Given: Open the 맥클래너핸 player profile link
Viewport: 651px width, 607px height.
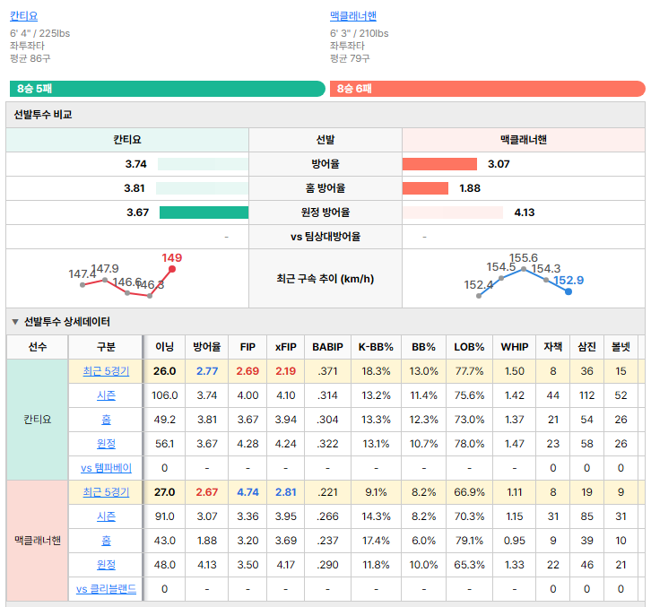Looking at the screenshot, I should (x=353, y=16).
